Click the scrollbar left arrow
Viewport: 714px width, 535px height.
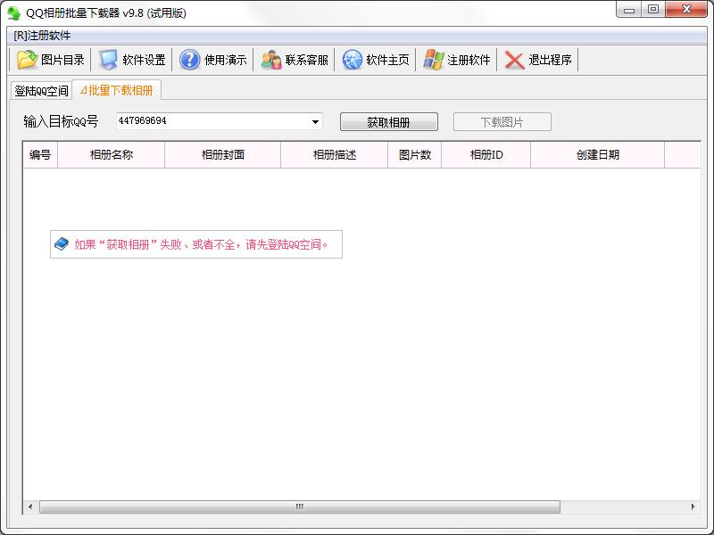(30, 506)
